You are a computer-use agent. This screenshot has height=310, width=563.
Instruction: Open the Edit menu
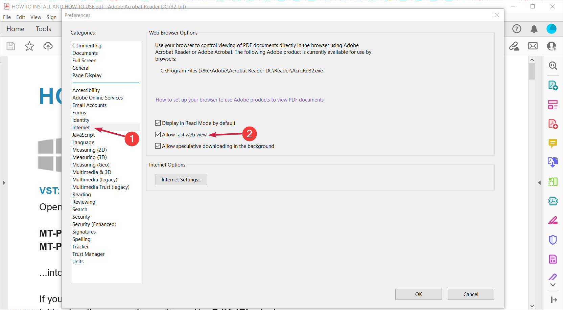pos(21,17)
